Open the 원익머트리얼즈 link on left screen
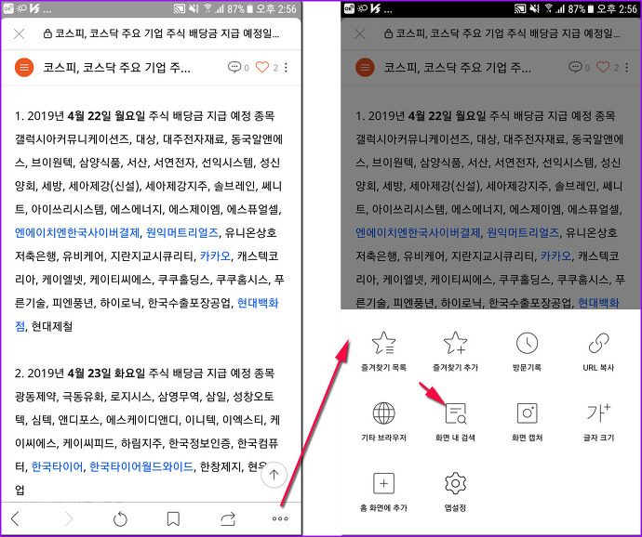Image resolution: width=642 pixels, height=537 pixels. coord(182,233)
